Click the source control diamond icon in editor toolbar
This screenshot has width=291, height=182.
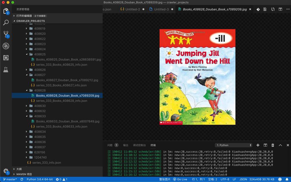pyautogui.click(x=258, y=9)
